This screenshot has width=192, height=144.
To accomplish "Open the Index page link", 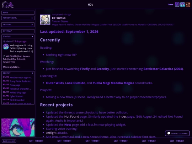I will click(123, 117).
